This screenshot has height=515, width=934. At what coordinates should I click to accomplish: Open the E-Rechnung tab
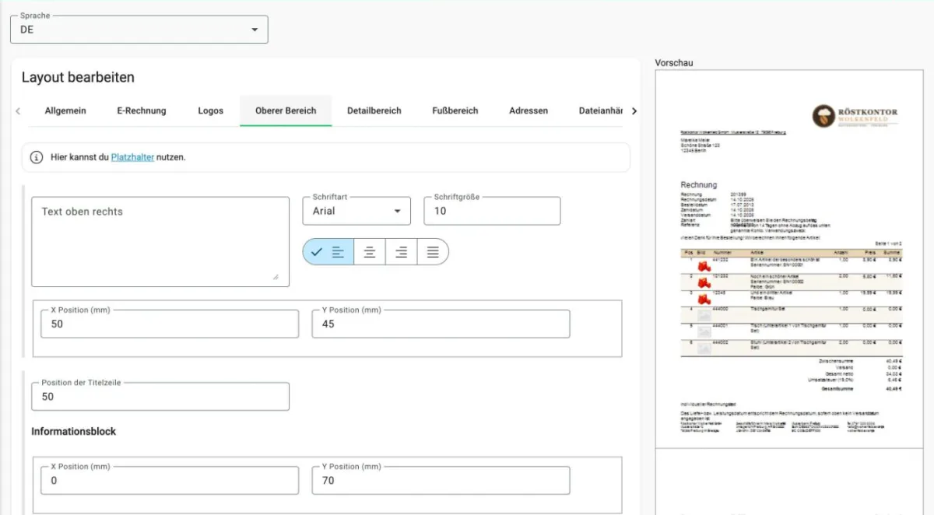tap(142, 110)
